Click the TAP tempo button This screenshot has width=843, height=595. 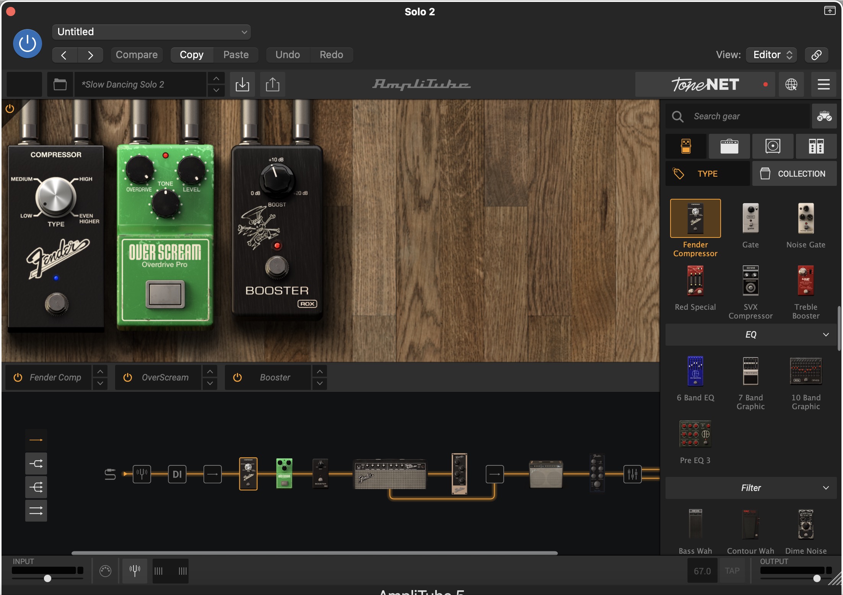(732, 571)
